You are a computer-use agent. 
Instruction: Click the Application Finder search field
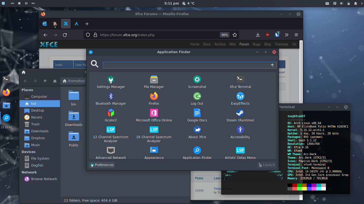(x=189, y=65)
